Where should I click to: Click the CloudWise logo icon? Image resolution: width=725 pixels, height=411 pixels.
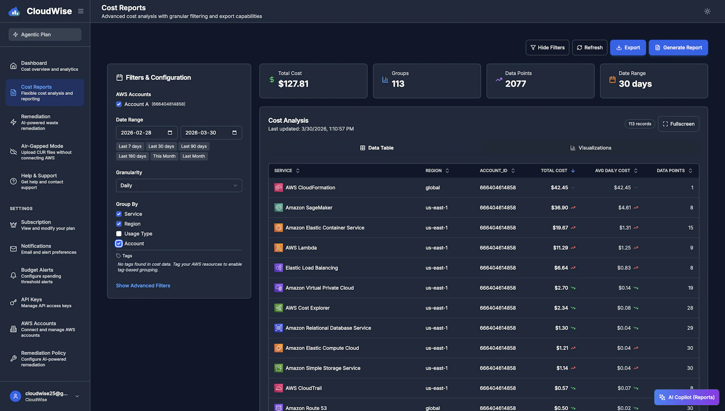coord(14,11)
